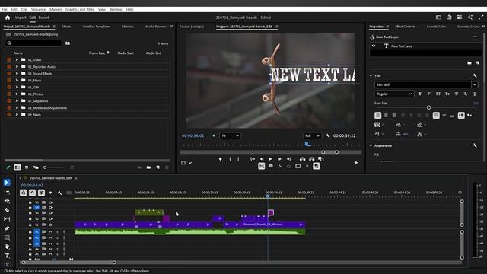Step forward one frame in Program monitor
This screenshot has width=487, height=274.
pos(279,159)
